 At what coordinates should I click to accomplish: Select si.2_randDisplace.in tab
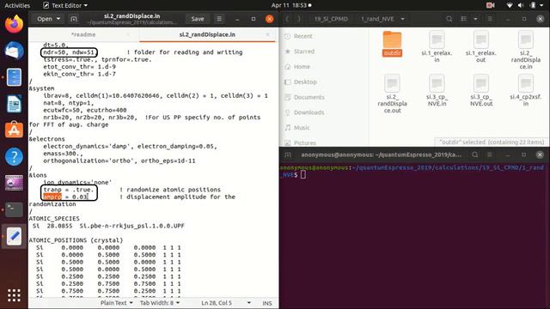207,34
